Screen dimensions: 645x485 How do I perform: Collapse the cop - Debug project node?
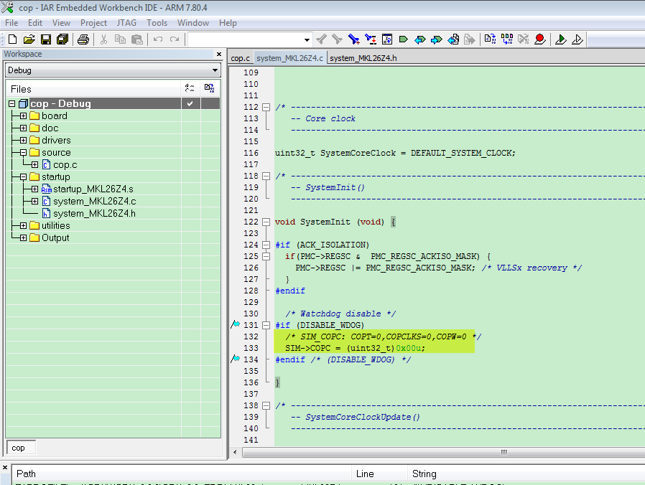coord(12,103)
